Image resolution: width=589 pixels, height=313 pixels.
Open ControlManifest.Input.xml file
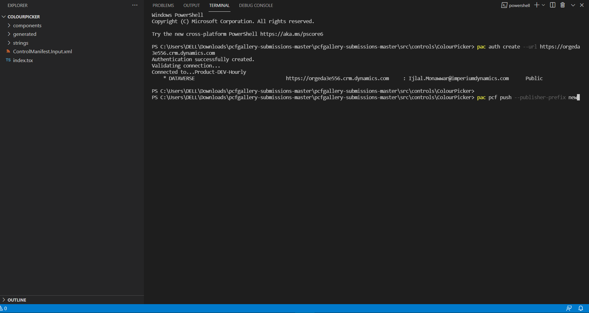point(42,51)
